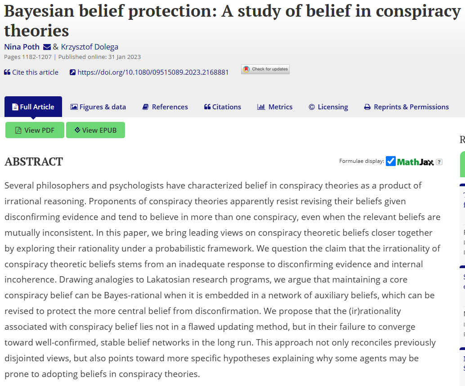Click the Nina Poth author name
This screenshot has width=465, height=386.
[x=22, y=47]
